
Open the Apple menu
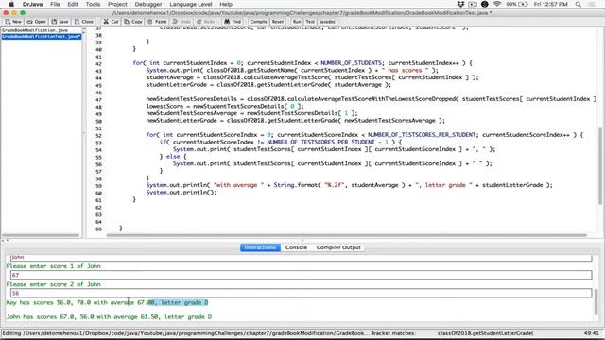(11, 4)
